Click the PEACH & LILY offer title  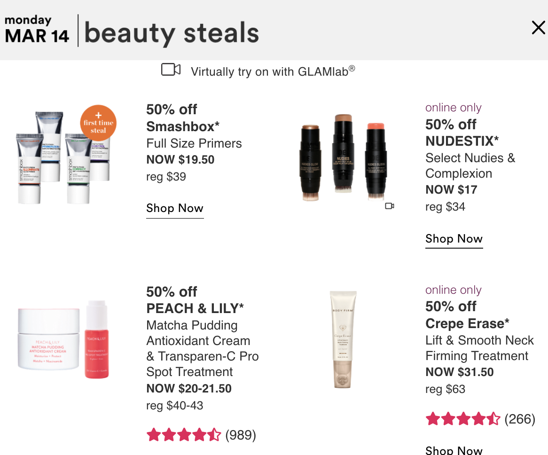[x=195, y=300]
